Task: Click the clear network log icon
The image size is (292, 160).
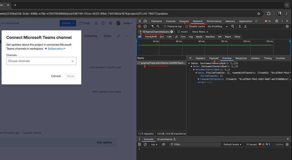Action: click(145, 26)
